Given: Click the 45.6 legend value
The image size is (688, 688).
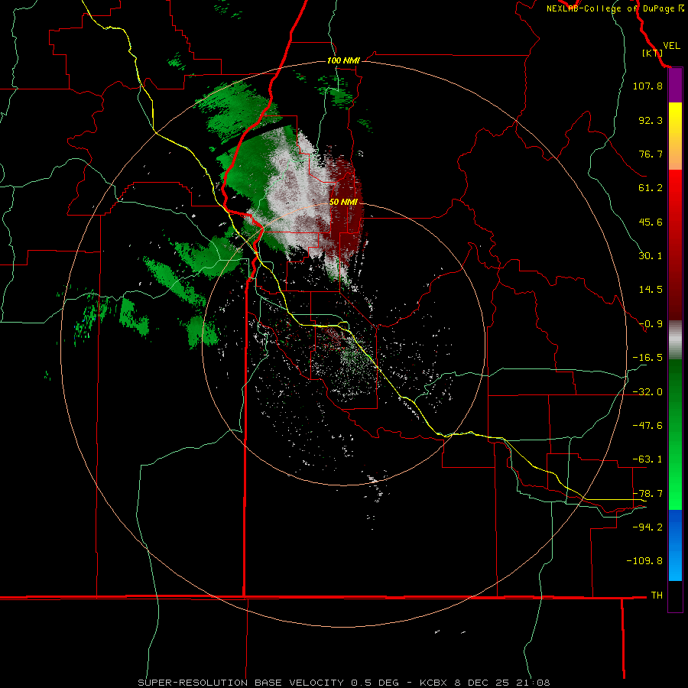Looking at the screenshot, I should [x=651, y=222].
